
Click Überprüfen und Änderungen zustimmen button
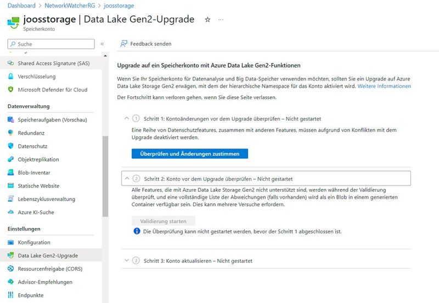point(189,153)
